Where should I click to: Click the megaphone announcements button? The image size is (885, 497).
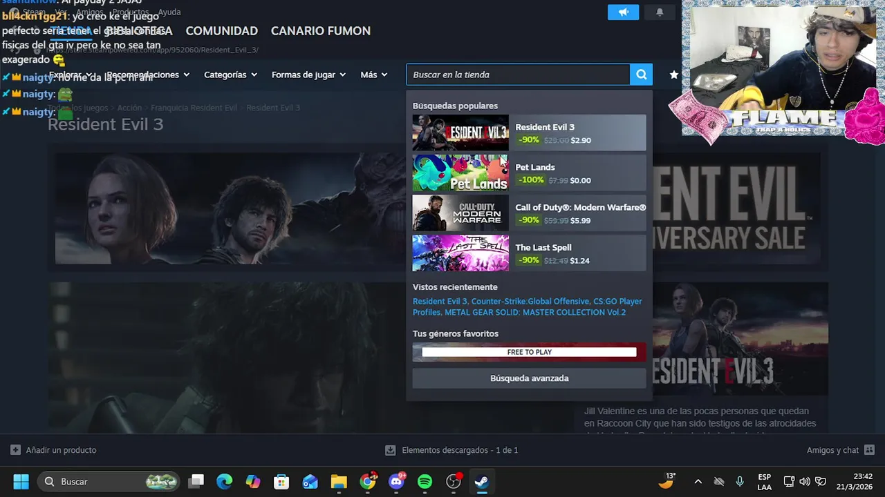[x=624, y=12]
